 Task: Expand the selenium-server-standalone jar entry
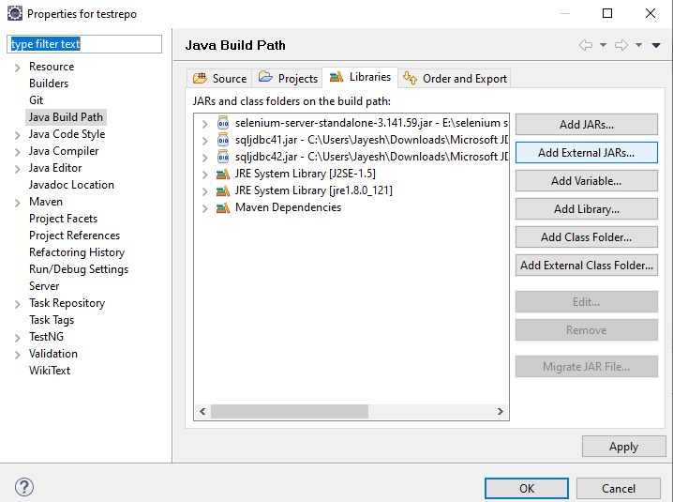click(204, 124)
